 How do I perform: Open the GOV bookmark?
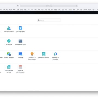click(46, 10)
